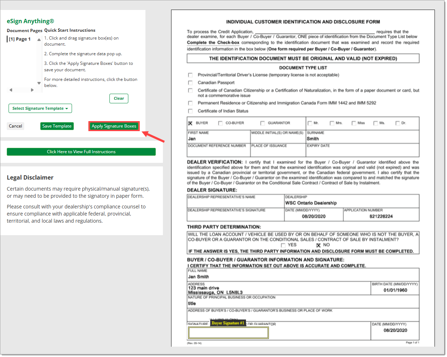Click down arrow of Document Pages list

39,83
